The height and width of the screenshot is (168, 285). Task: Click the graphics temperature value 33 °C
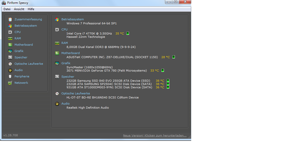154,70
